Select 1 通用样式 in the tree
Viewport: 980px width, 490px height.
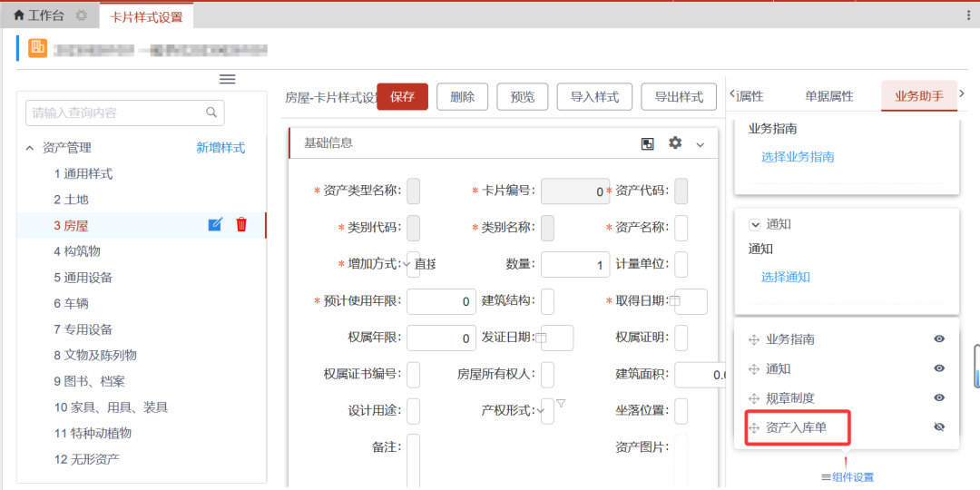pyautogui.click(x=83, y=173)
